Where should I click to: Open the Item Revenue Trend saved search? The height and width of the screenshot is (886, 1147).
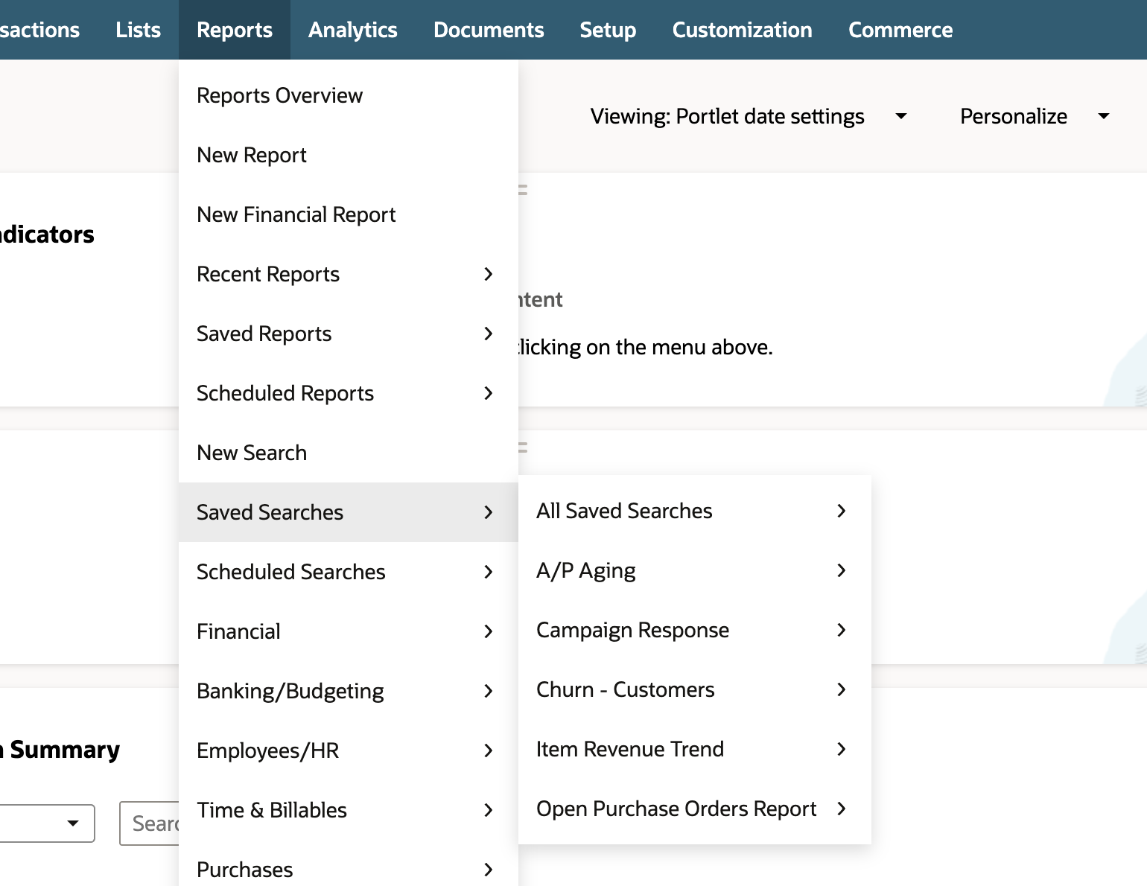[695, 749]
